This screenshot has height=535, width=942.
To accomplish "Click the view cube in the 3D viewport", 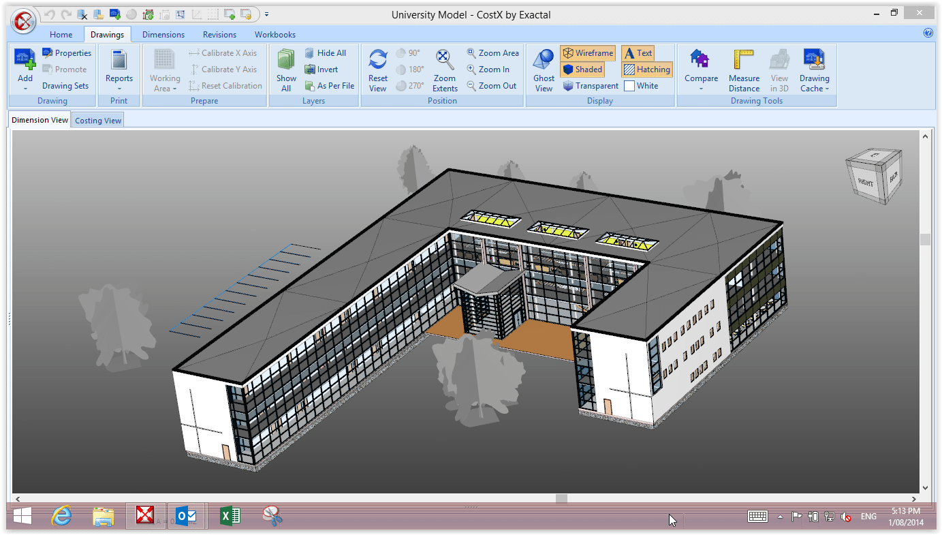I will [x=874, y=176].
